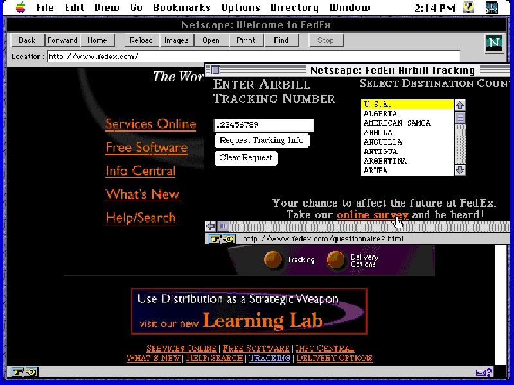Open the Bookmarks menu

[182, 7]
